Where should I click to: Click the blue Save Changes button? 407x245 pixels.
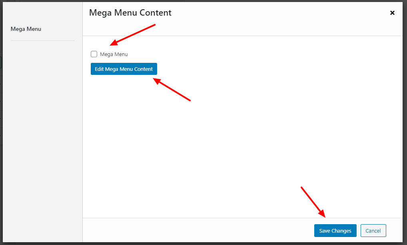335,231
